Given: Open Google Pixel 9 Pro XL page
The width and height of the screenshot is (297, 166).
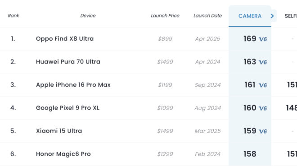Looking at the screenshot, I should (67, 108).
